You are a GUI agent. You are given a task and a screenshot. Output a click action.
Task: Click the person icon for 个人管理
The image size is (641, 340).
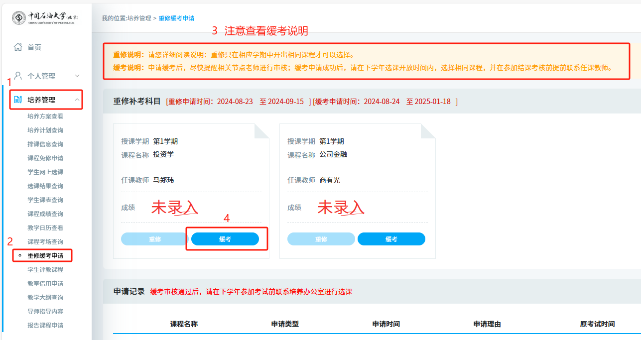point(18,76)
